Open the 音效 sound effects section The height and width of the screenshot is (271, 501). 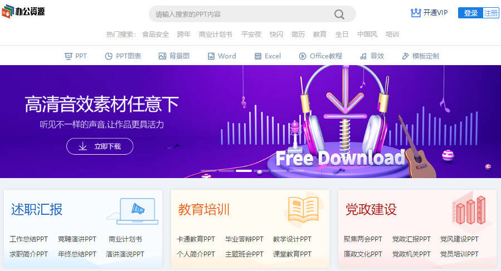tap(372, 56)
